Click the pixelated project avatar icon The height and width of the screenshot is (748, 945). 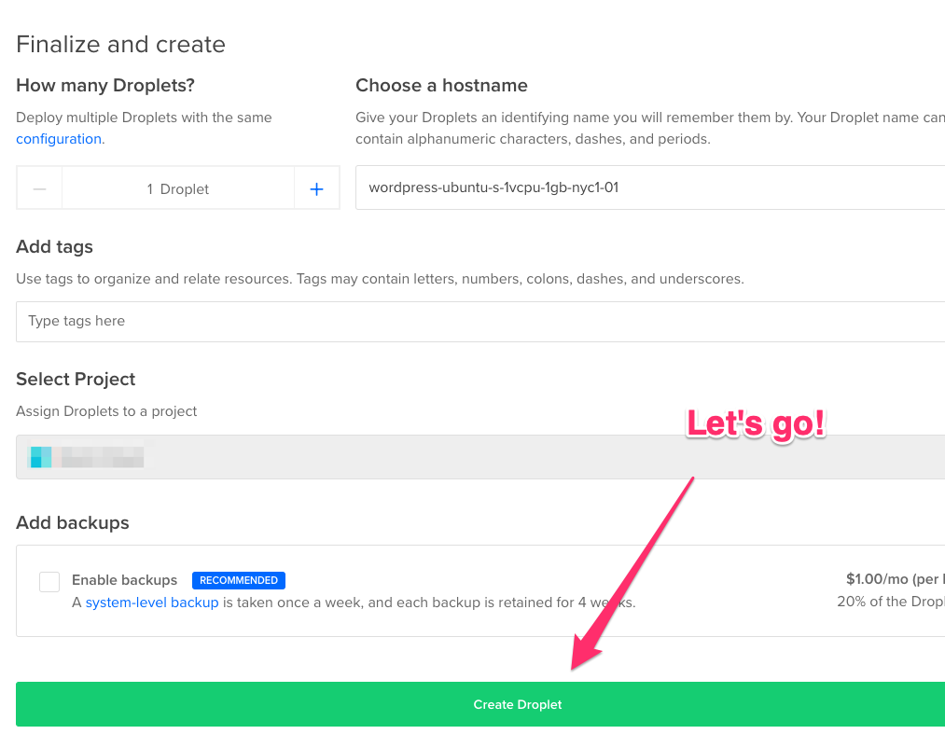click(41, 457)
